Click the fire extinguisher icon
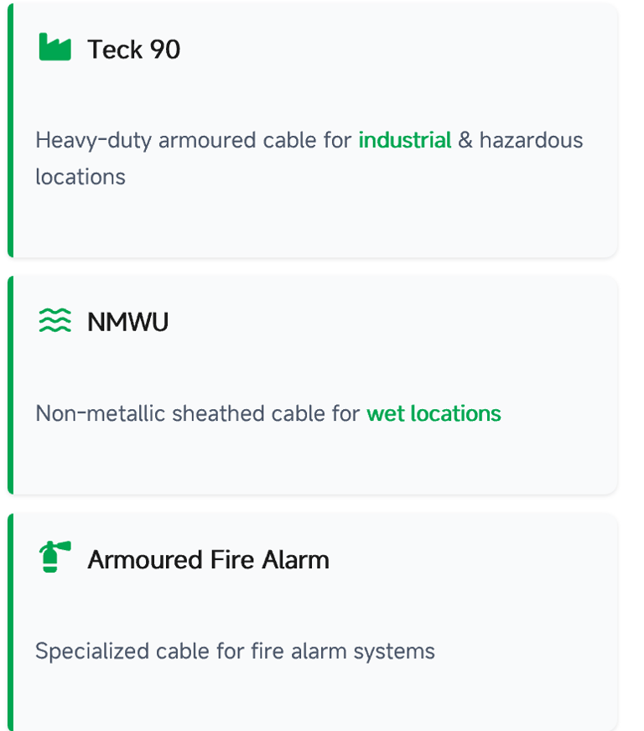Viewport: 644px width, 731px height. click(55, 557)
